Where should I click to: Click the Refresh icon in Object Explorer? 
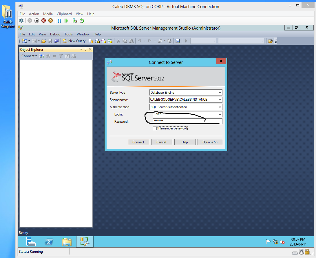[67, 56]
